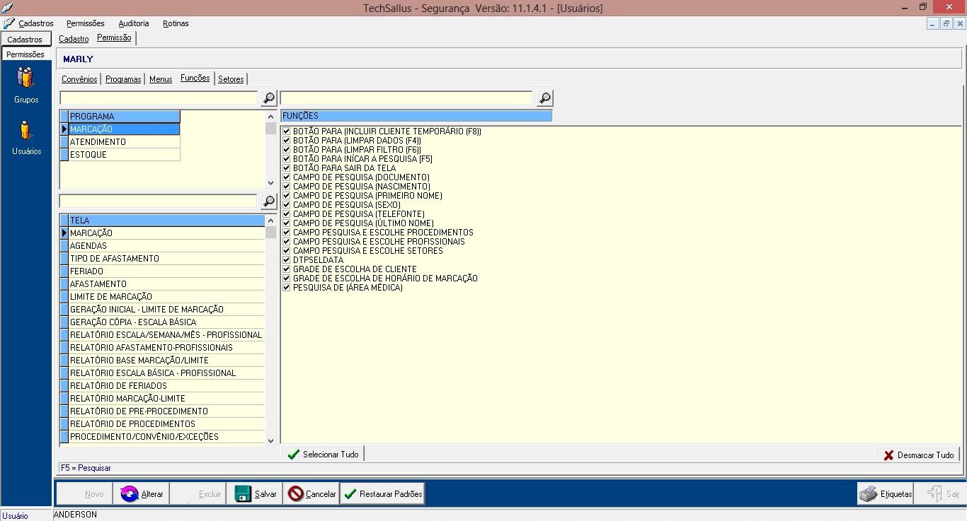The width and height of the screenshot is (967, 521).
Task: Uncheck BOTÃO PARA (LIMPAR FILTRO (F6))
Action: pos(287,150)
